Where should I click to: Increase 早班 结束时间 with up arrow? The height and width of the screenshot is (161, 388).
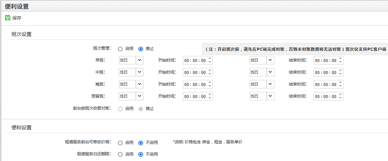pyautogui.click(x=340, y=59)
